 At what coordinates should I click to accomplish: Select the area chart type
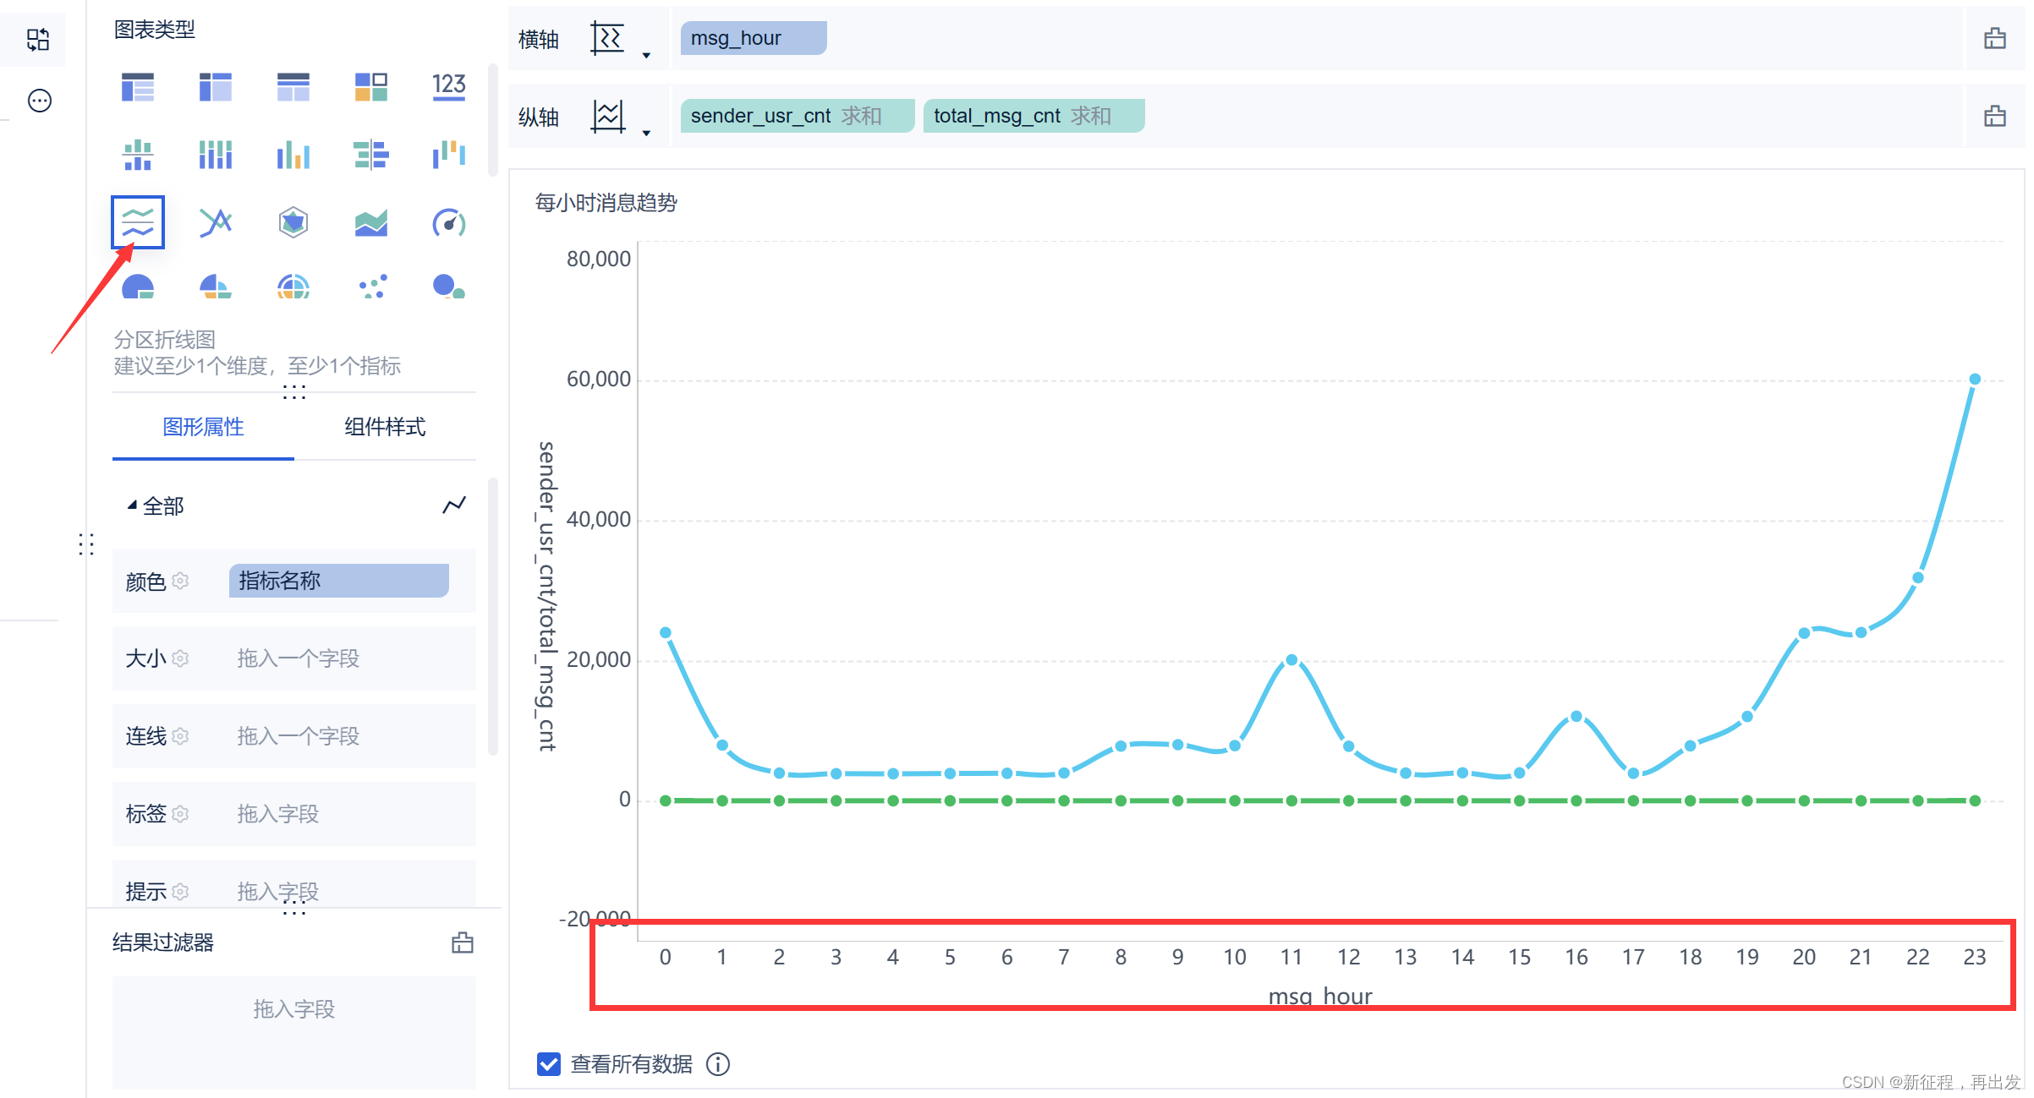point(371,222)
